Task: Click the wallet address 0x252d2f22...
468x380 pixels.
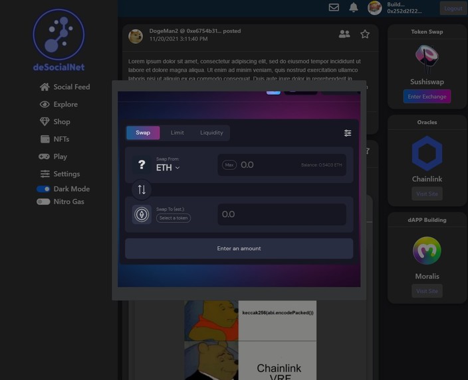Action: click(x=404, y=11)
